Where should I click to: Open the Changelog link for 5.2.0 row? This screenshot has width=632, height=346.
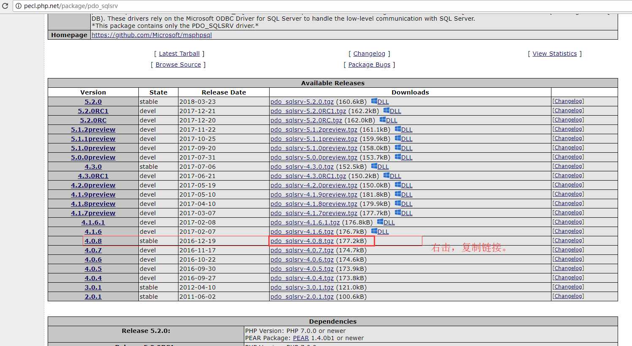coord(568,101)
